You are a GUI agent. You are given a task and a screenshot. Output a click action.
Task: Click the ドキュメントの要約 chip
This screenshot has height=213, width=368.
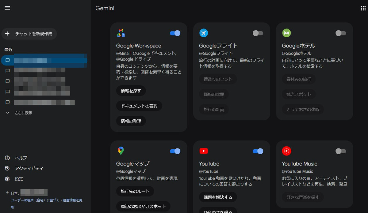point(139,106)
